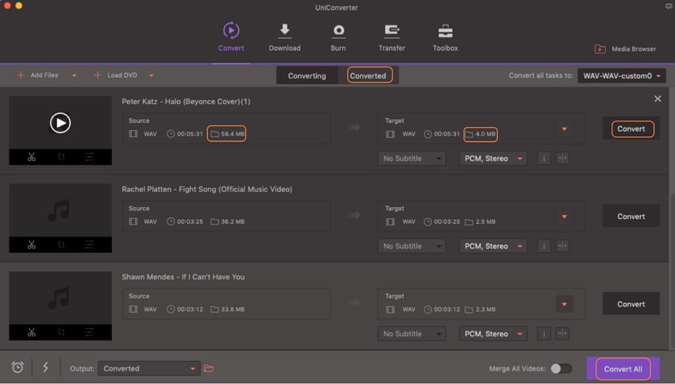Convert the Peter Katz Halo file
This screenshot has height=384, width=675.
point(631,129)
